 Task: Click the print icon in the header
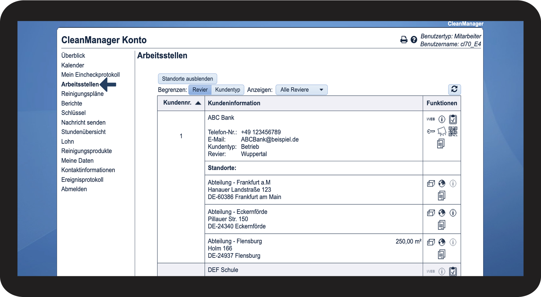click(x=404, y=40)
